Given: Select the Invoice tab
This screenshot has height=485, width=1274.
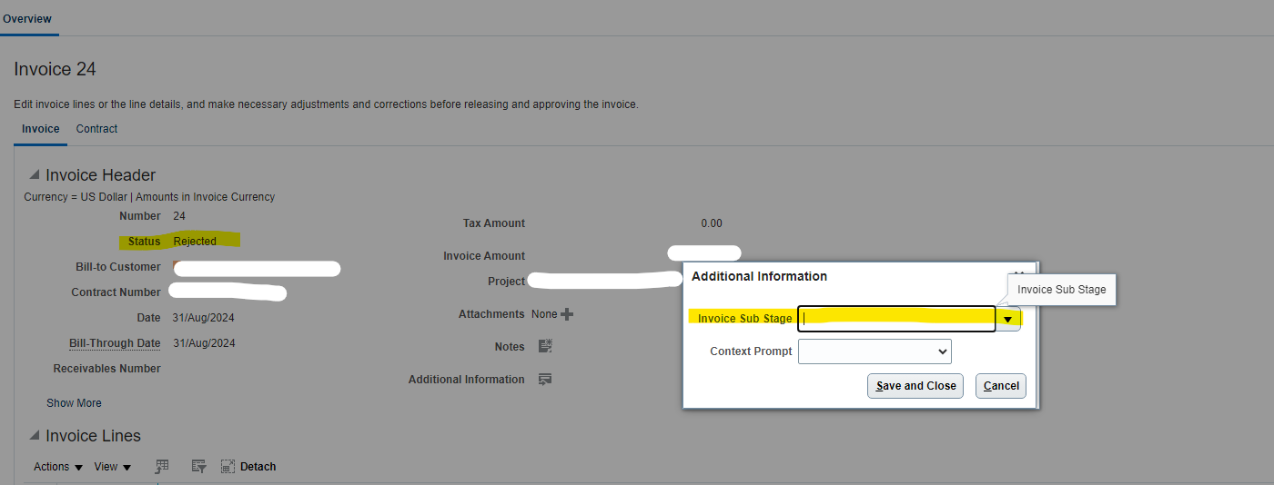Looking at the screenshot, I should pyautogui.click(x=41, y=129).
